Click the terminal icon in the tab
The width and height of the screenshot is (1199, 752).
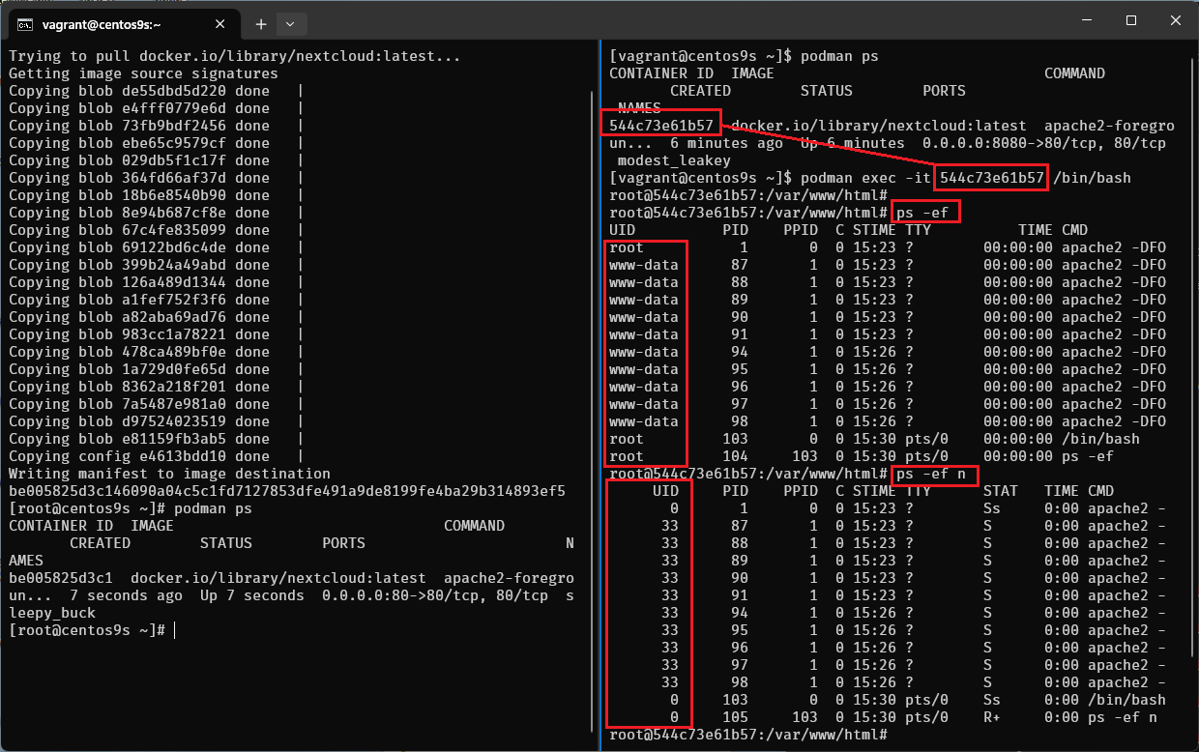(26, 23)
